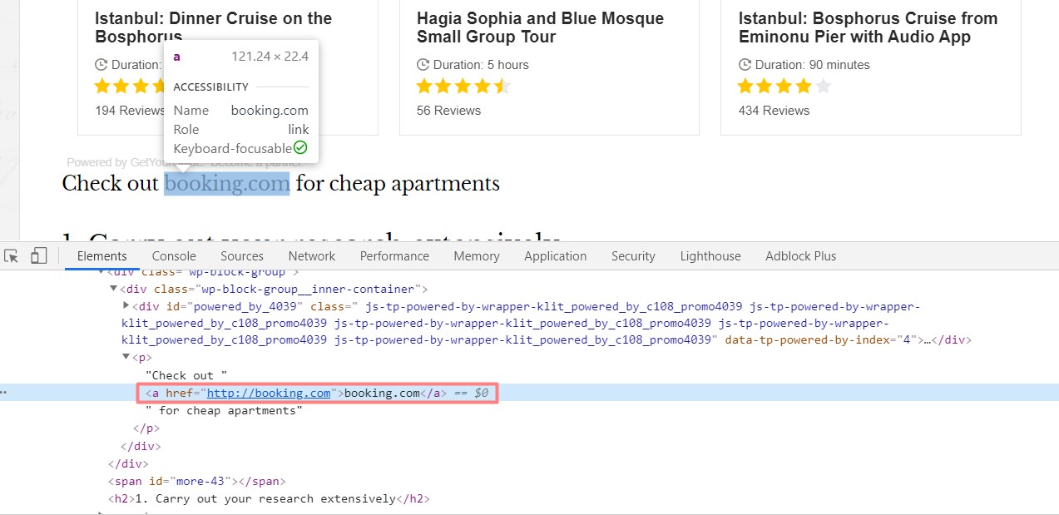This screenshot has height=515, width=1059.
Task: Click the booking.com link in the article text
Action: [226, 183]
